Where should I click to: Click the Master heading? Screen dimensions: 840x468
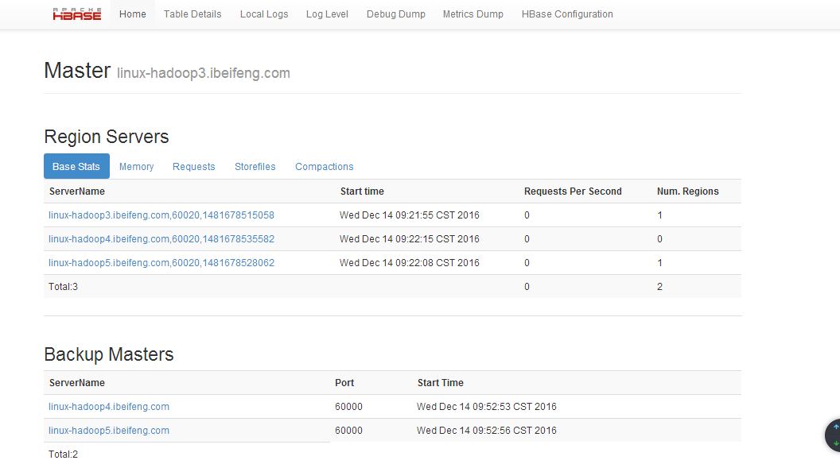(77, 71)
